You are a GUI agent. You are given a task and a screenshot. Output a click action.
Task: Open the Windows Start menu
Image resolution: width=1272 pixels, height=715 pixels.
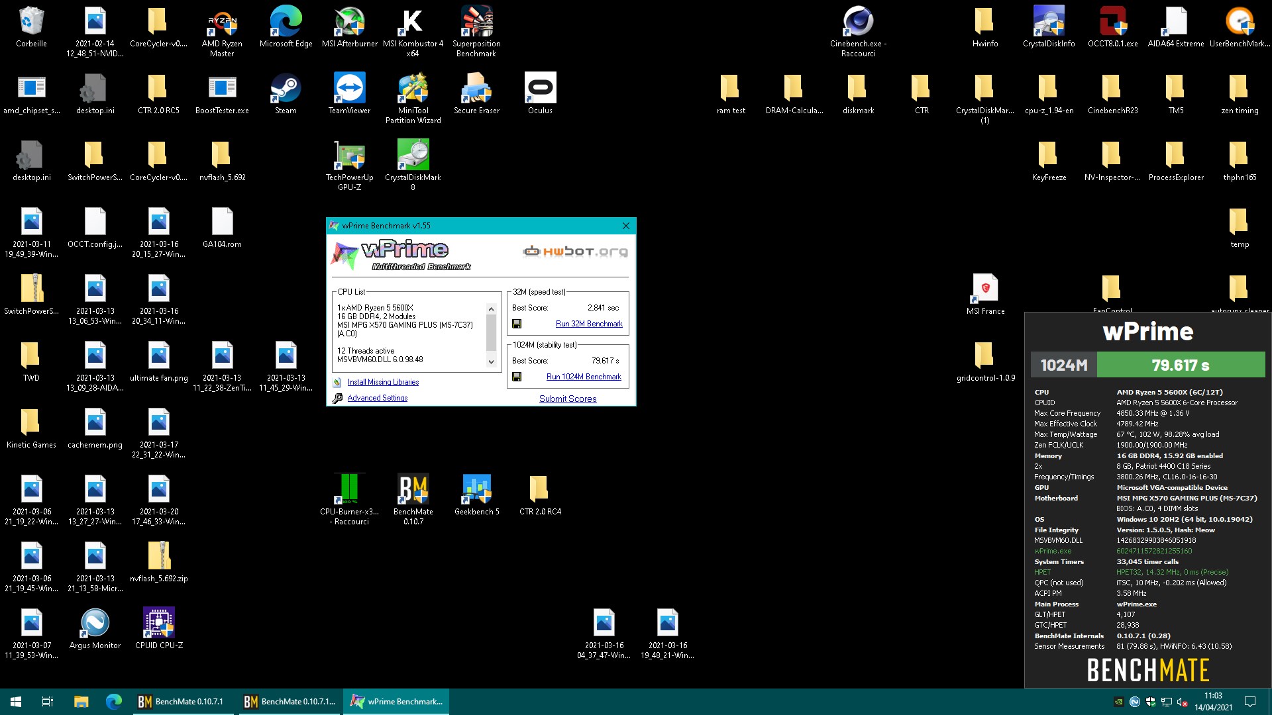tap(16, 702)
